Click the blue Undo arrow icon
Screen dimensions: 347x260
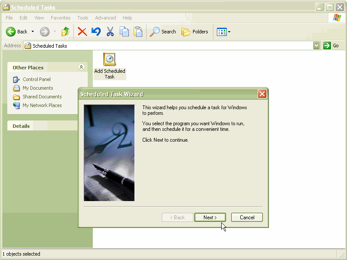(96, 32)
